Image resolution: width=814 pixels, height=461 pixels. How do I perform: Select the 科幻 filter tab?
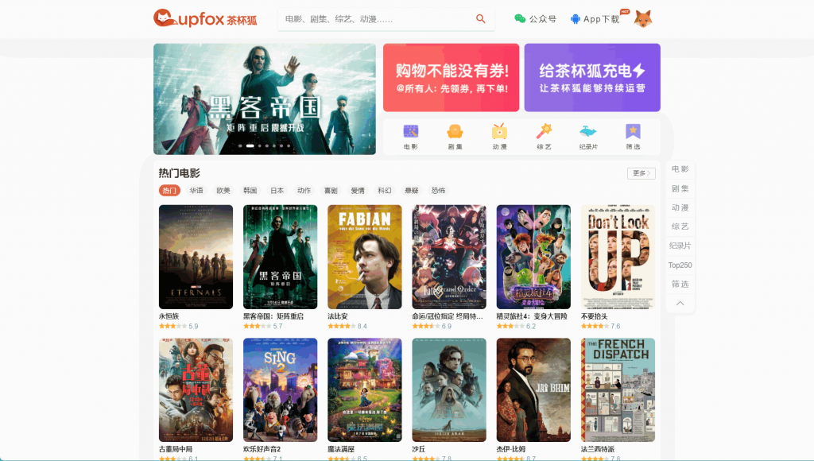(385, 191)
